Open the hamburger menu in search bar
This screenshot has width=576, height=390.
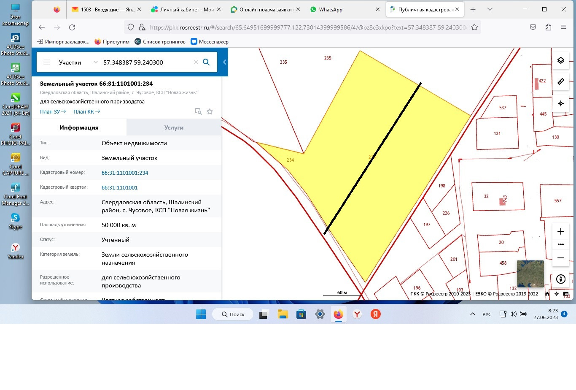click(47, 62)
